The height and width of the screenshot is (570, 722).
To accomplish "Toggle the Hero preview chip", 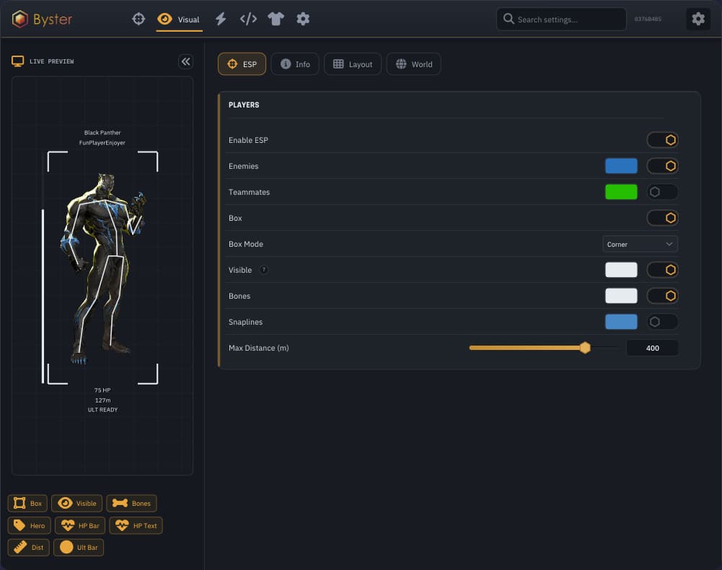I will point(29,525).
